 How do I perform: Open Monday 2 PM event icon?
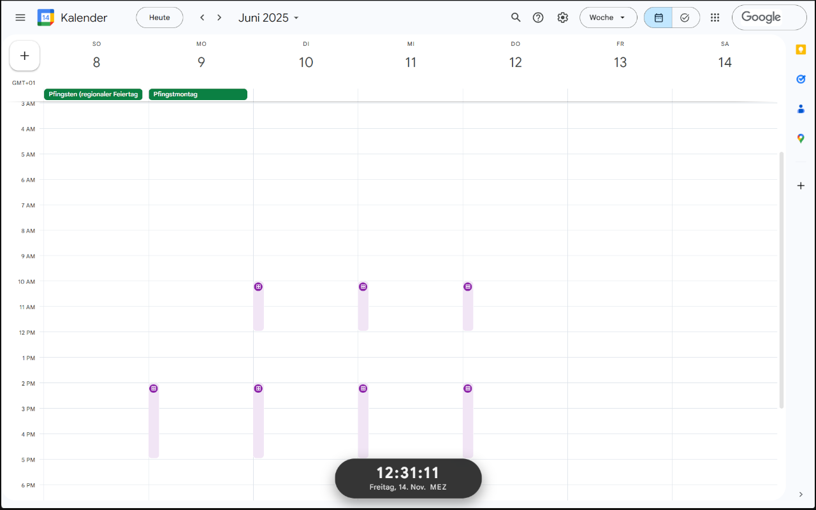pyautogui.click(x=154, y=388)
